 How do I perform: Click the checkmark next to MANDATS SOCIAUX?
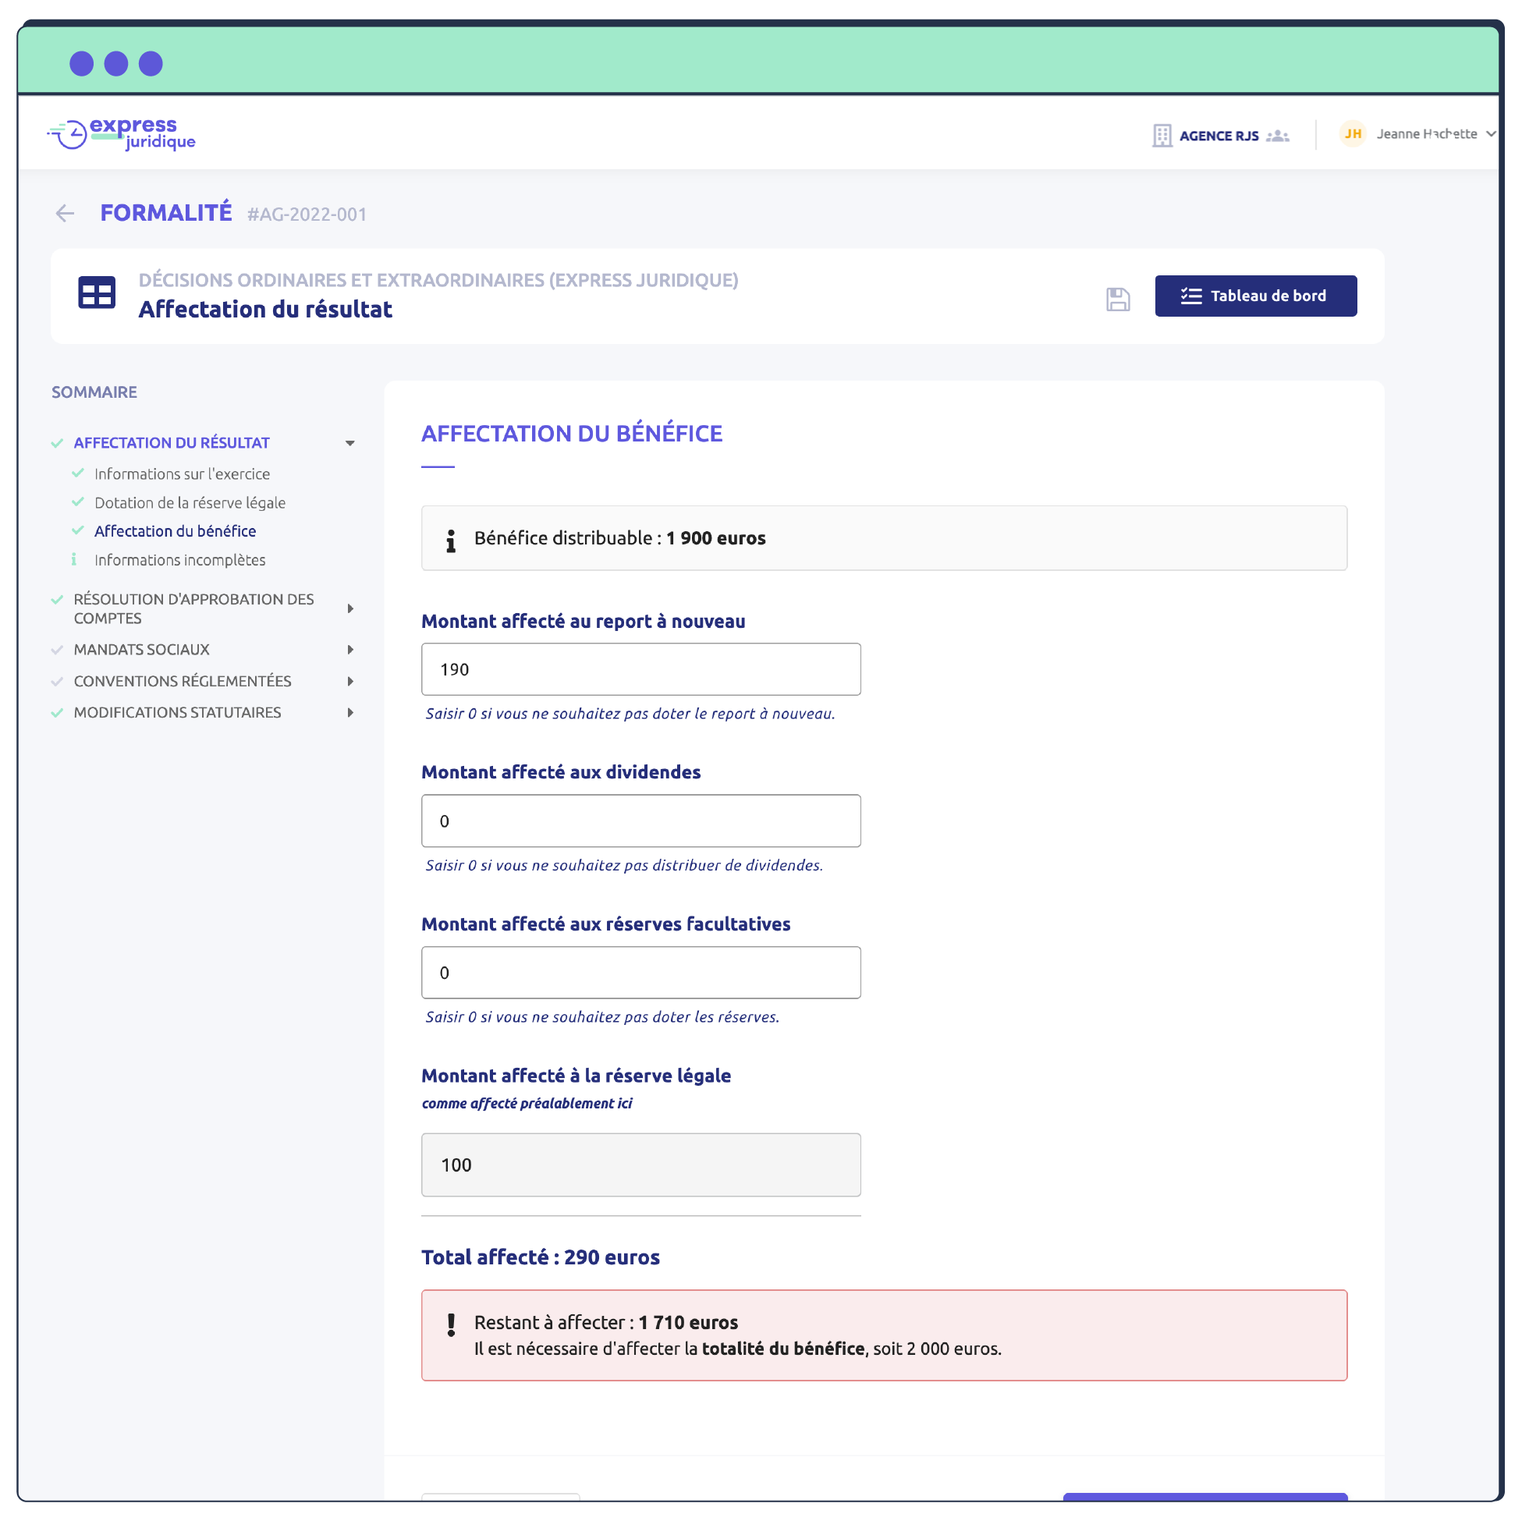tap(57, 649)
